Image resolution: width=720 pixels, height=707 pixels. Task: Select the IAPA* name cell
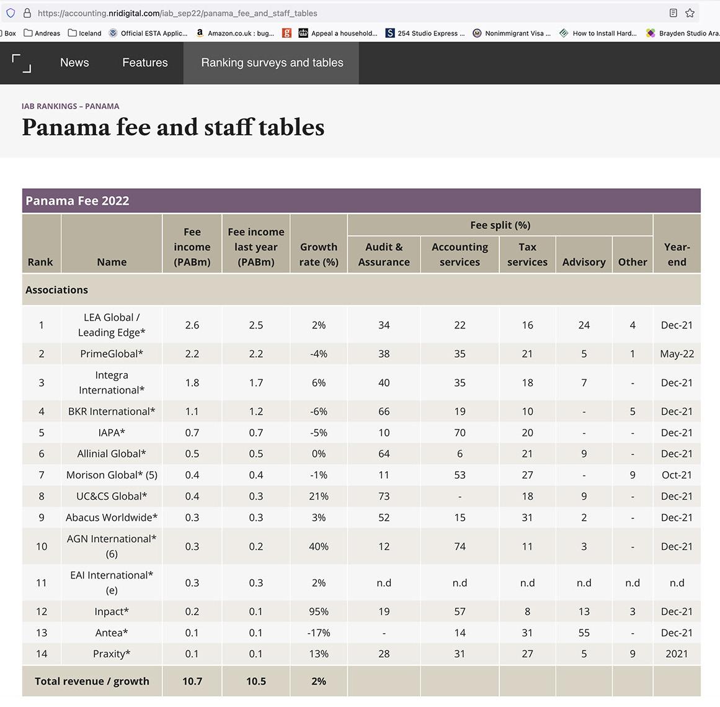tap(112, 433)
